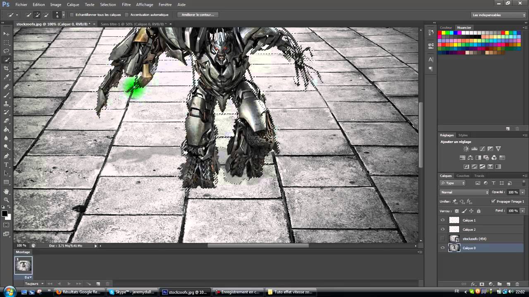Add a layer mask
Screen dimensions: 529x297
pyautogui.click(x=482, y=284)
